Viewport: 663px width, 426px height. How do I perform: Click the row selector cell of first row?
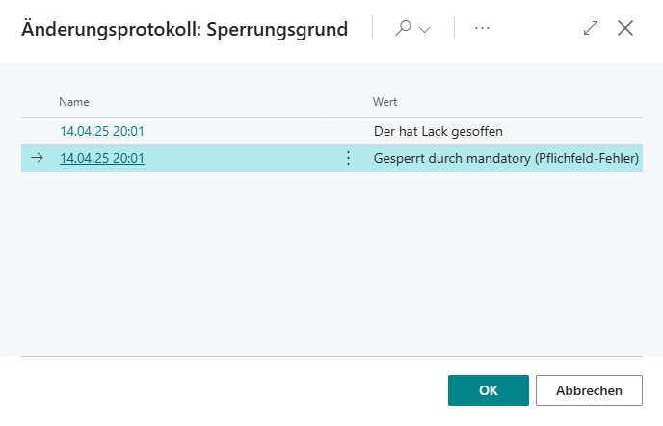(x=38, y=131)
